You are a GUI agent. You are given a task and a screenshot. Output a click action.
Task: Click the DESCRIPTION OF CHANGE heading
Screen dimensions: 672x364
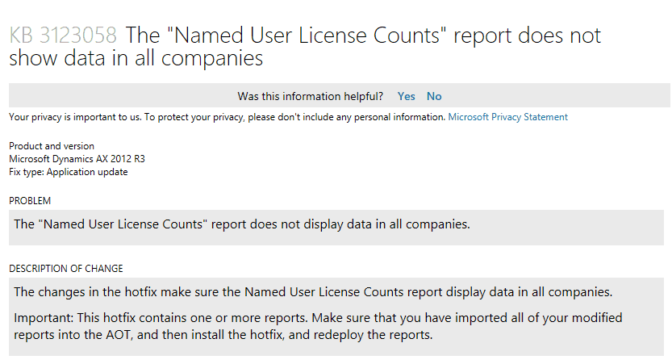66,269
